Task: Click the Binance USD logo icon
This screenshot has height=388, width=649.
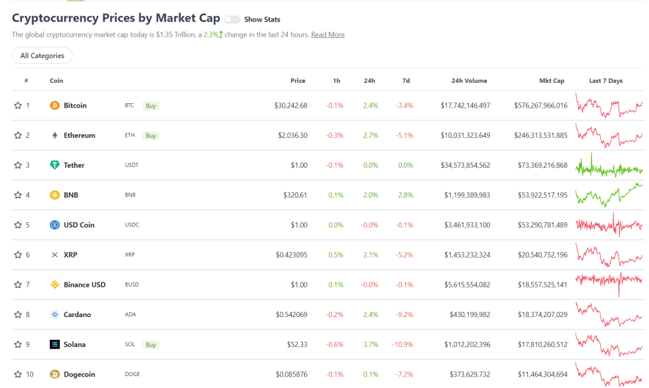Action: (55, 285)
